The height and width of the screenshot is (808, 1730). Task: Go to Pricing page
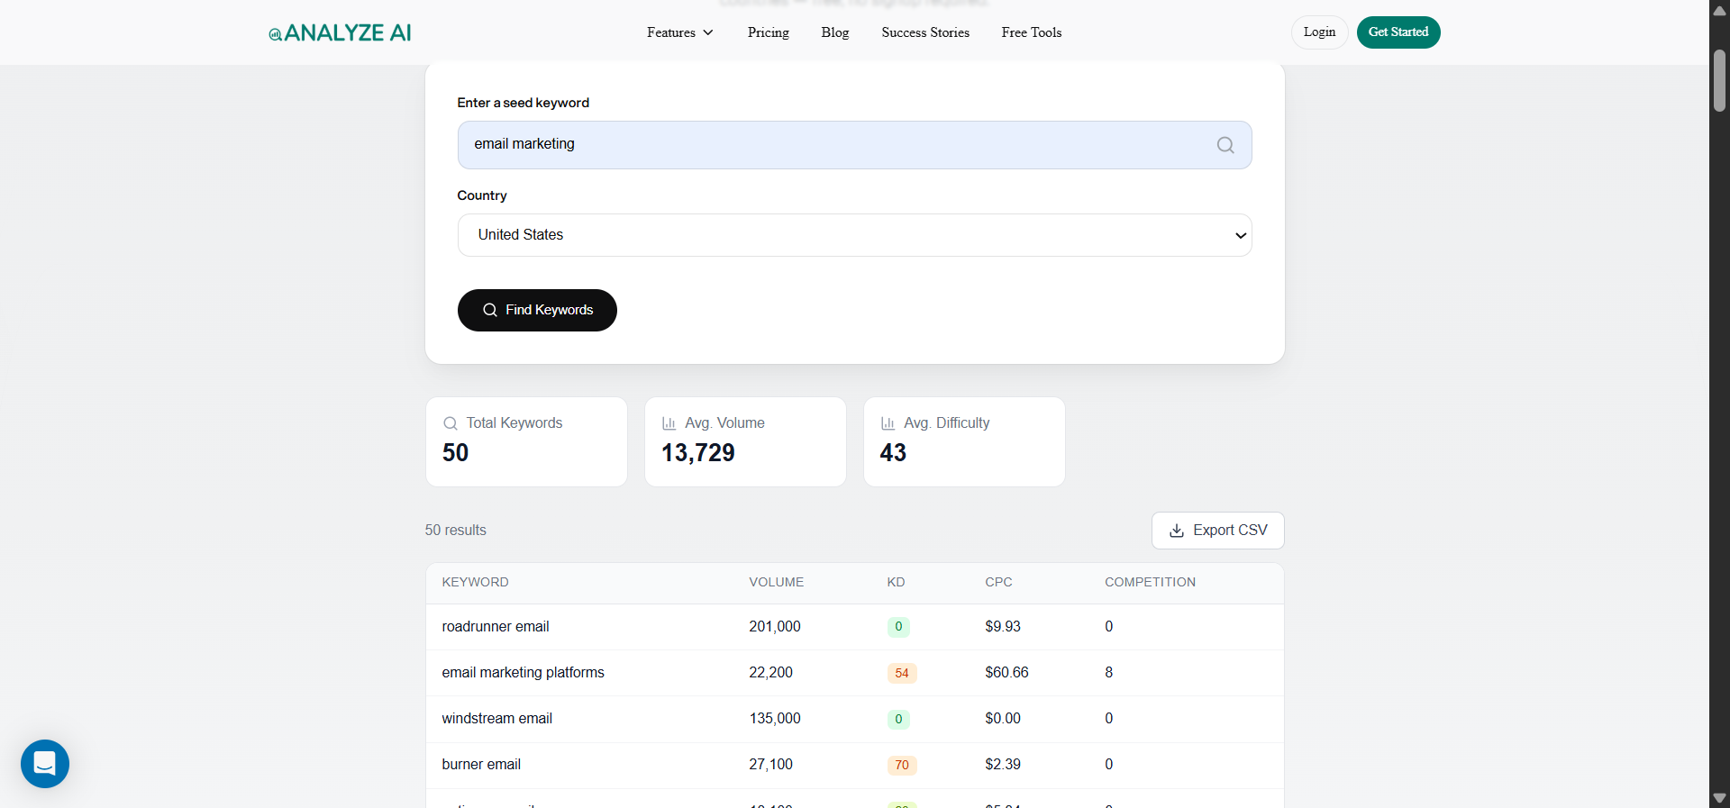(x=769, y=32)
